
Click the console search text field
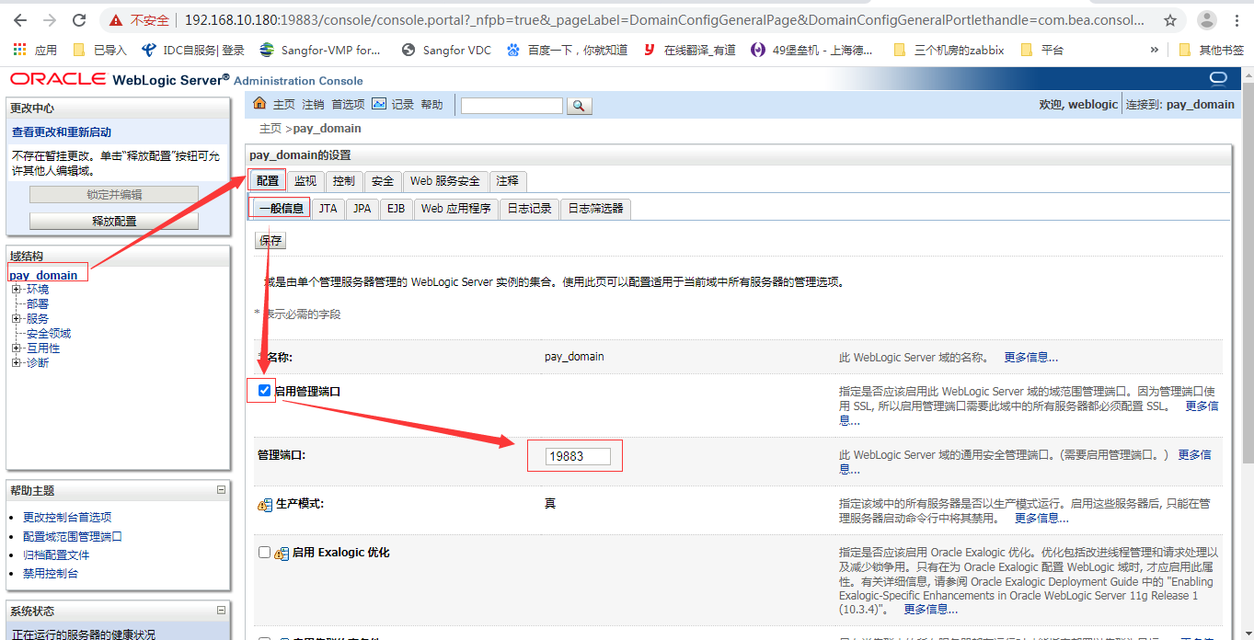(512, 106)
